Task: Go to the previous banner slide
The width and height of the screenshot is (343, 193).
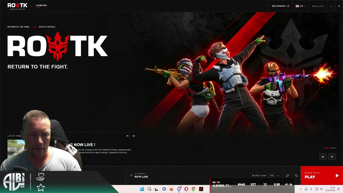Action: pyautogui.click(x=323, y=157)
